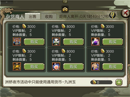Viewport: 130px width, 97px height.
Task: Select the panda character item icon
Action: [x=56, y=42]
